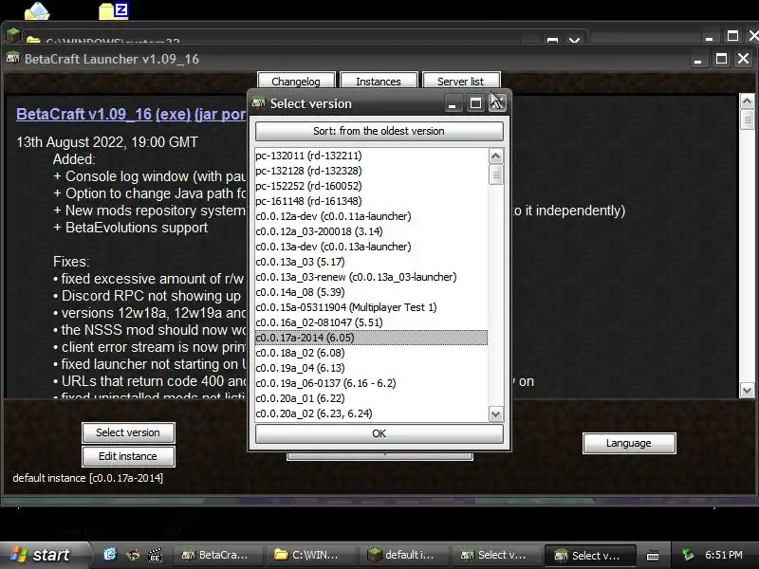The image size is (759, 569).
Task: Close the Select version dialog
Action: pyautogui.click(x=497, y=103)
